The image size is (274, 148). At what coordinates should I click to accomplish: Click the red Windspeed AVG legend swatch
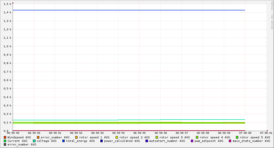5,137
